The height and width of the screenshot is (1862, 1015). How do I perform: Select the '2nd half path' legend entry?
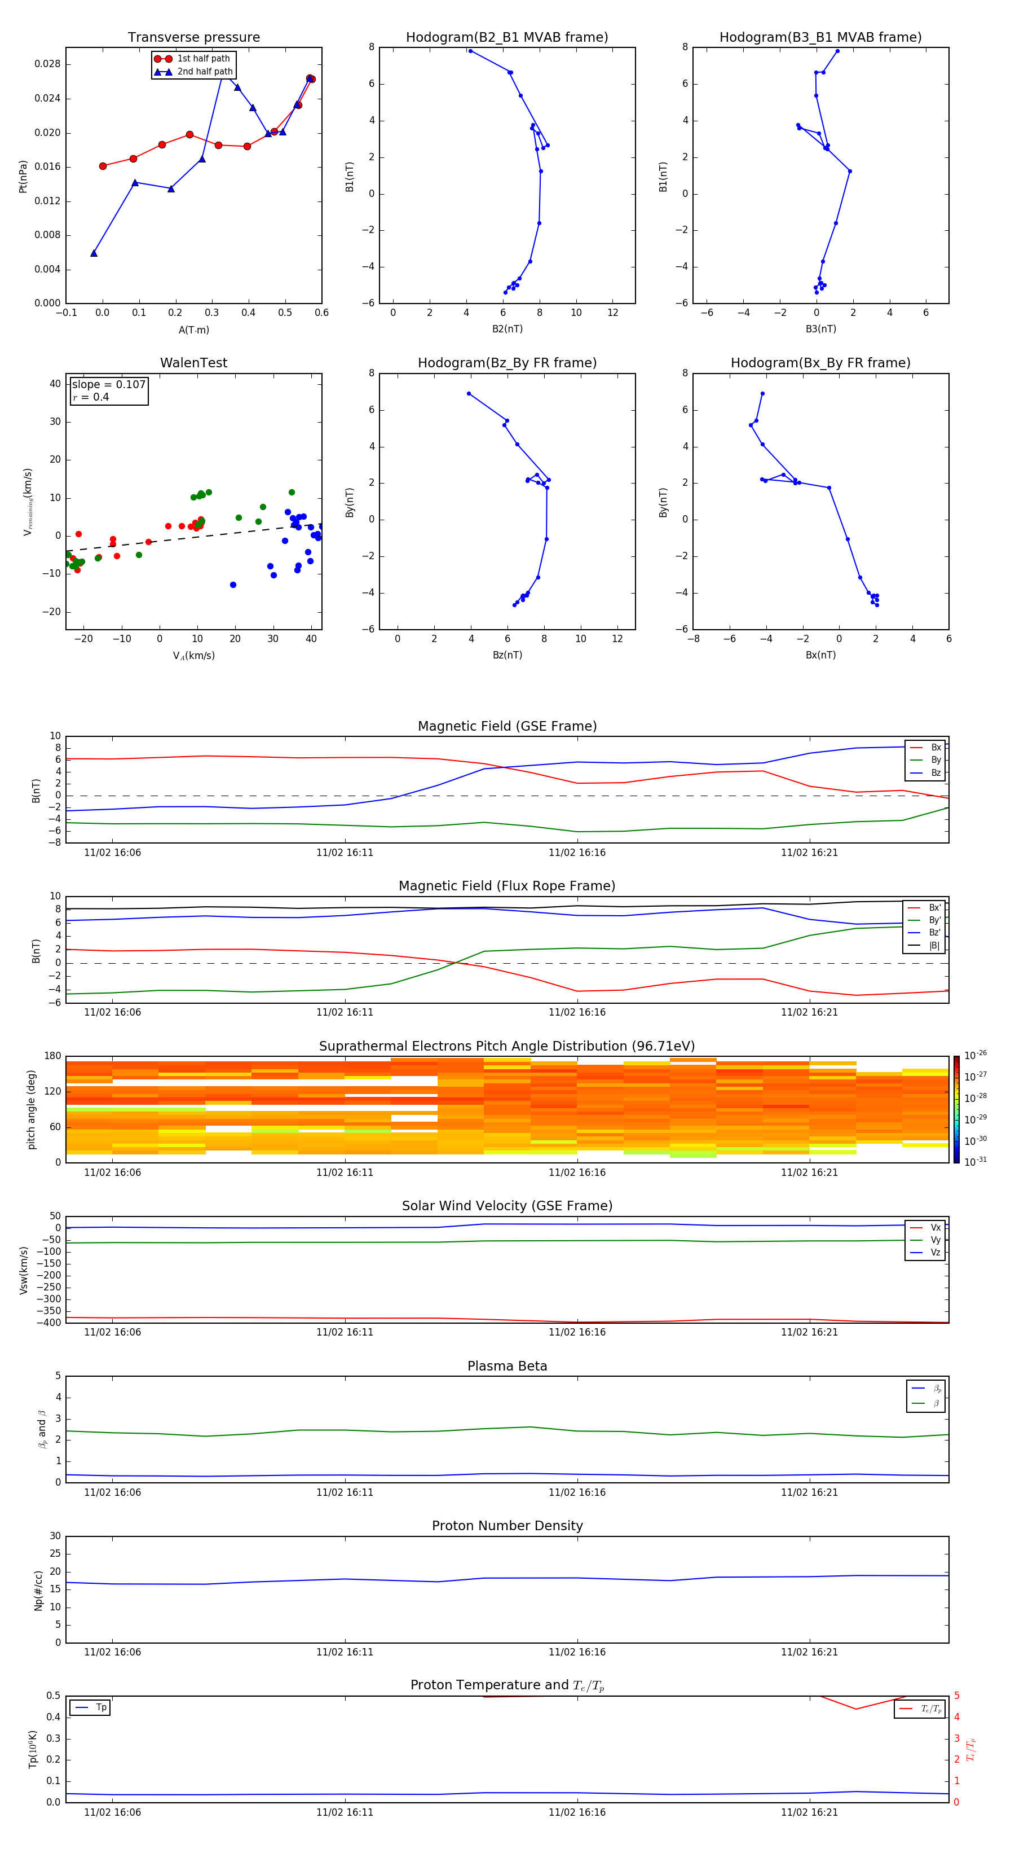[x=193, y=72]
